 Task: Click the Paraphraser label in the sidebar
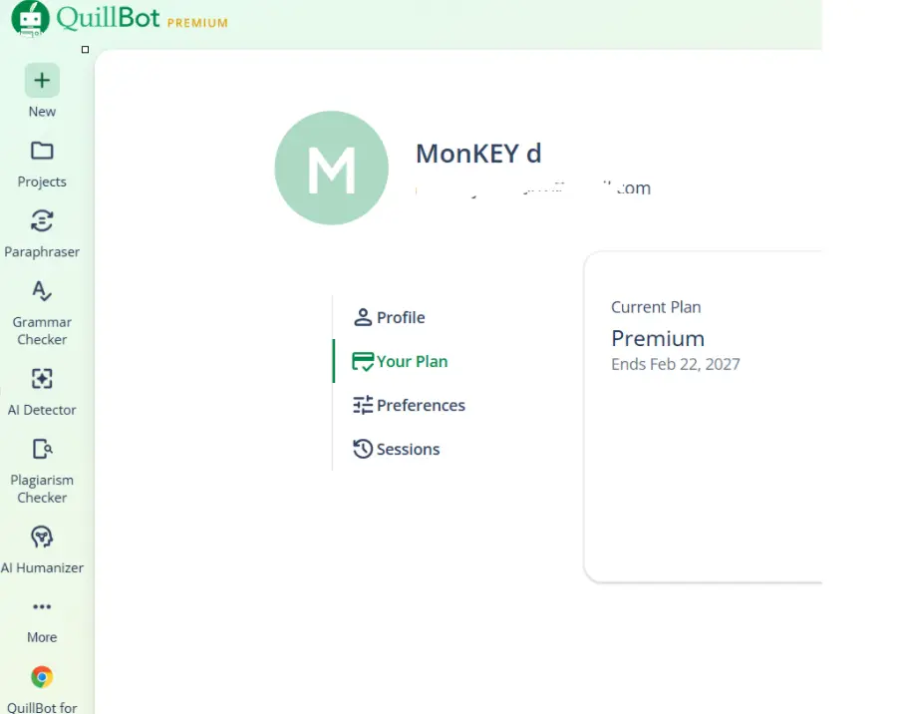42,251
